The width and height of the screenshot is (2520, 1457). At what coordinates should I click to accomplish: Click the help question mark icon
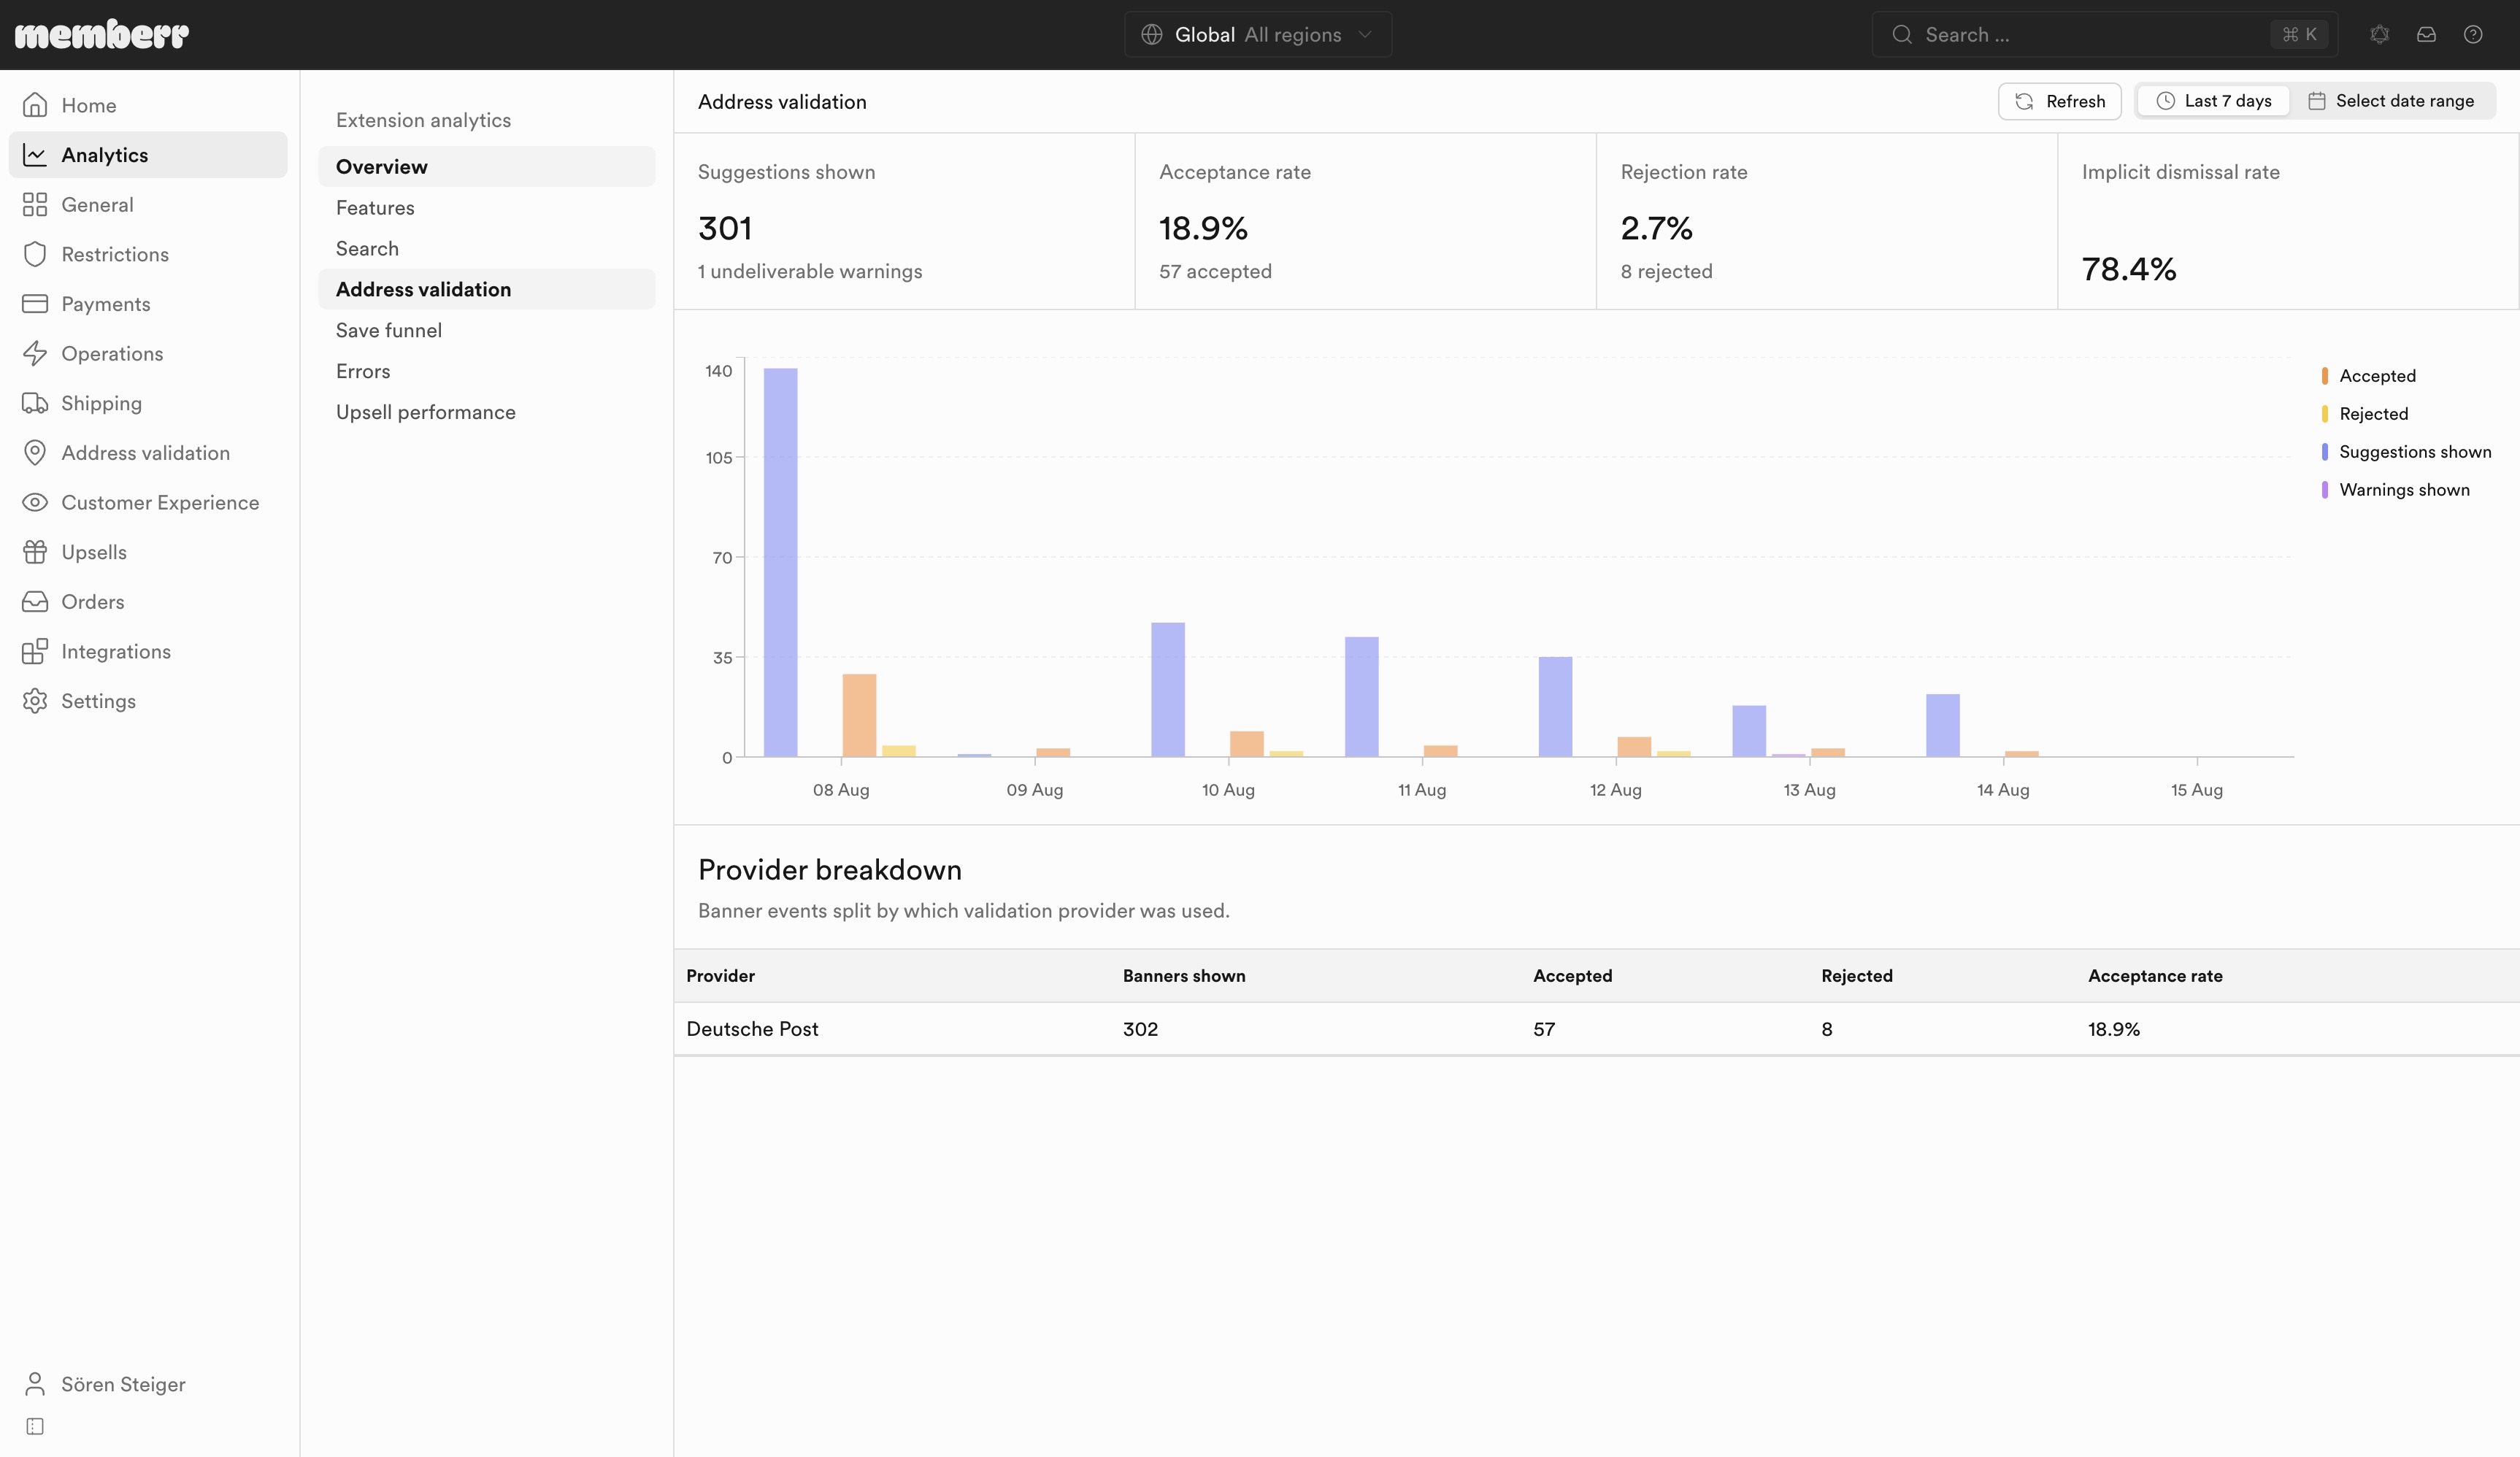pos(2473,35)
